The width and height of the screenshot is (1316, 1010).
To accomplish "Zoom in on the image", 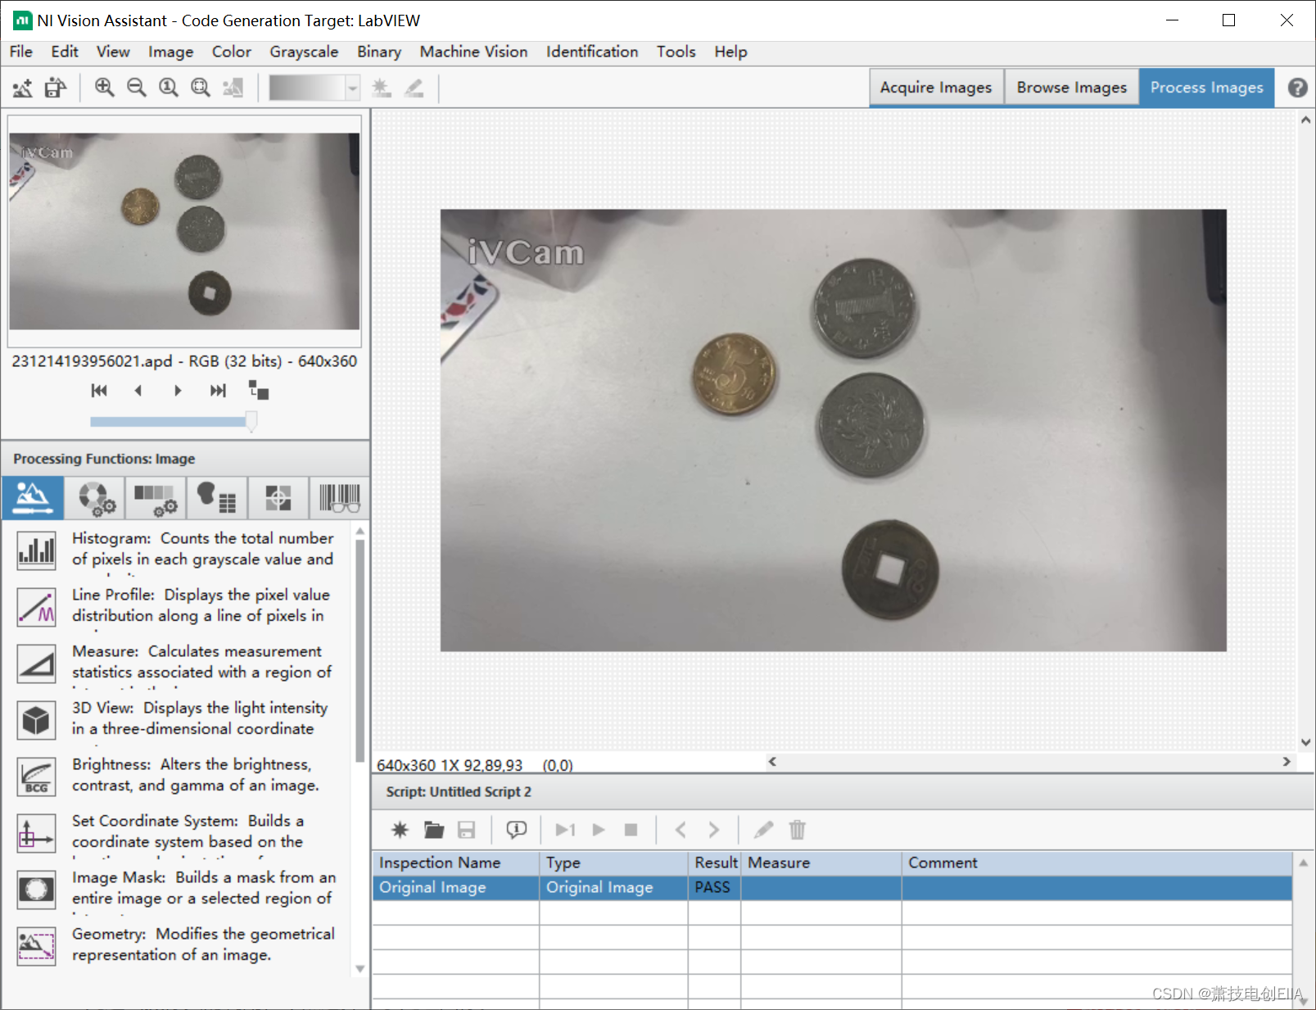I will click(104, 88).
